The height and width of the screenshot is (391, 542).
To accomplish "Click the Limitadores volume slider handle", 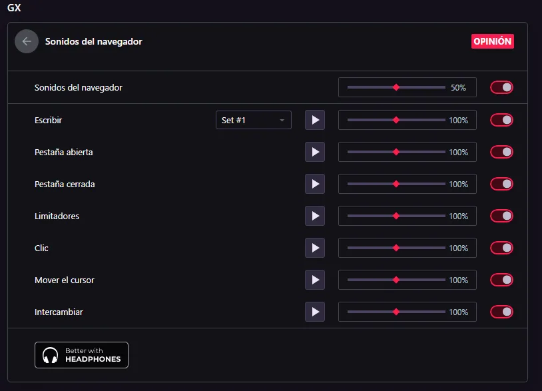I will [396, 216].
